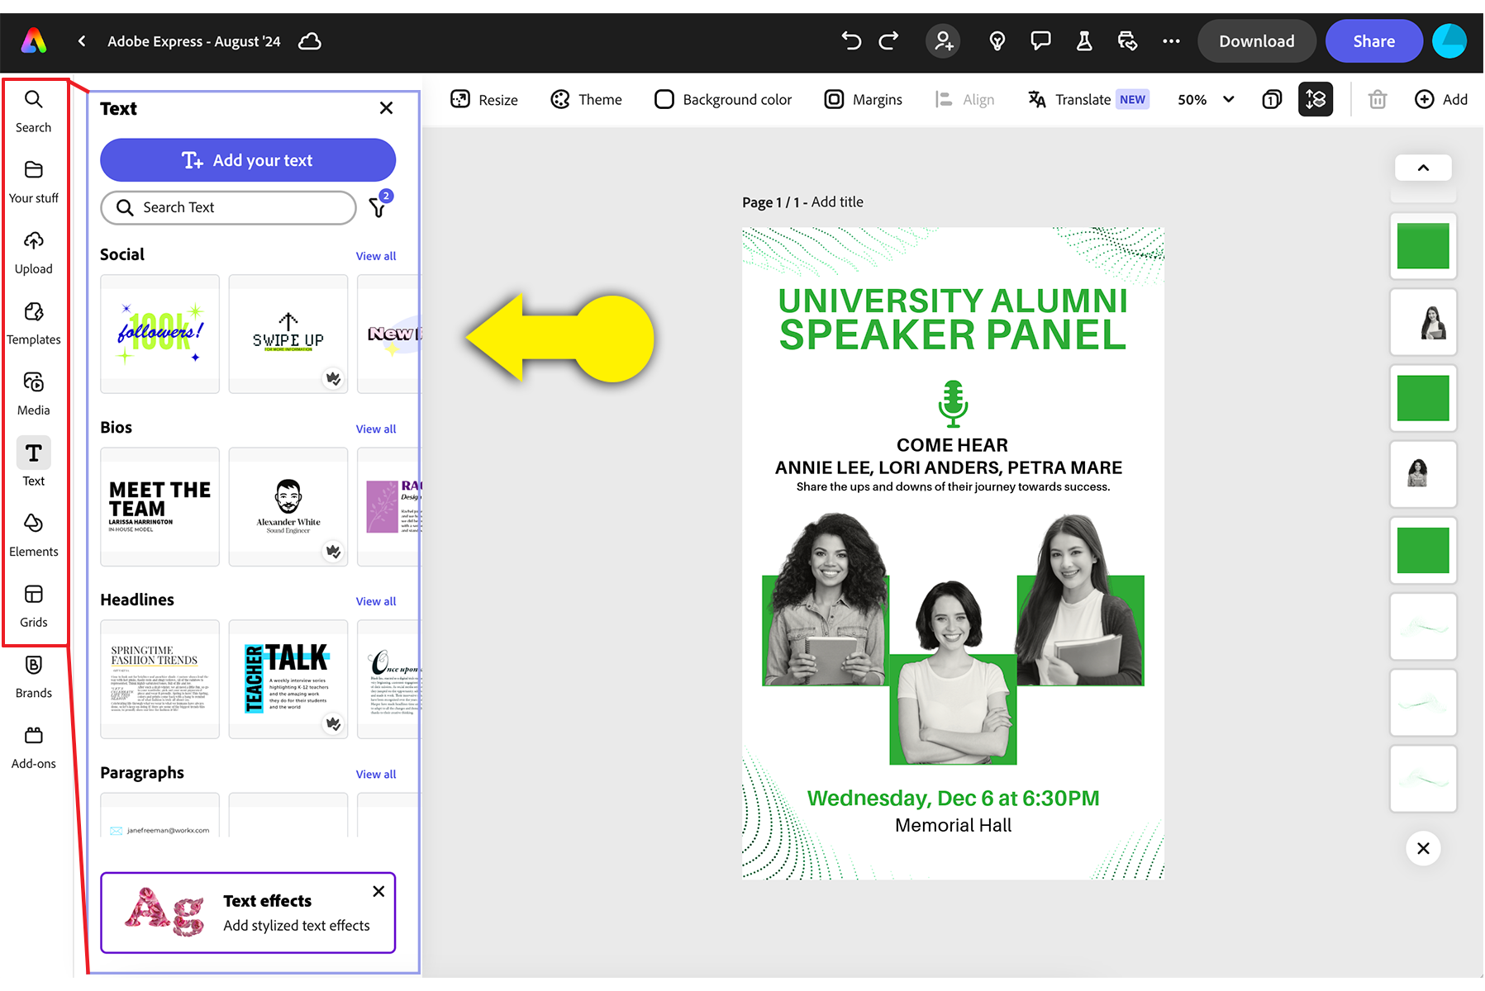Dismiss the Text effects promo card
Screen dimensions: 1485x991
(x=378, y=891)
